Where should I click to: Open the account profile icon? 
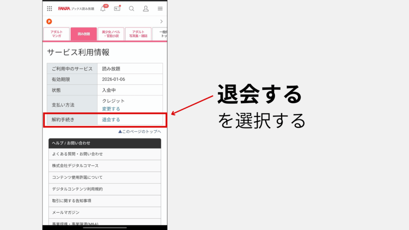(146, 9)
